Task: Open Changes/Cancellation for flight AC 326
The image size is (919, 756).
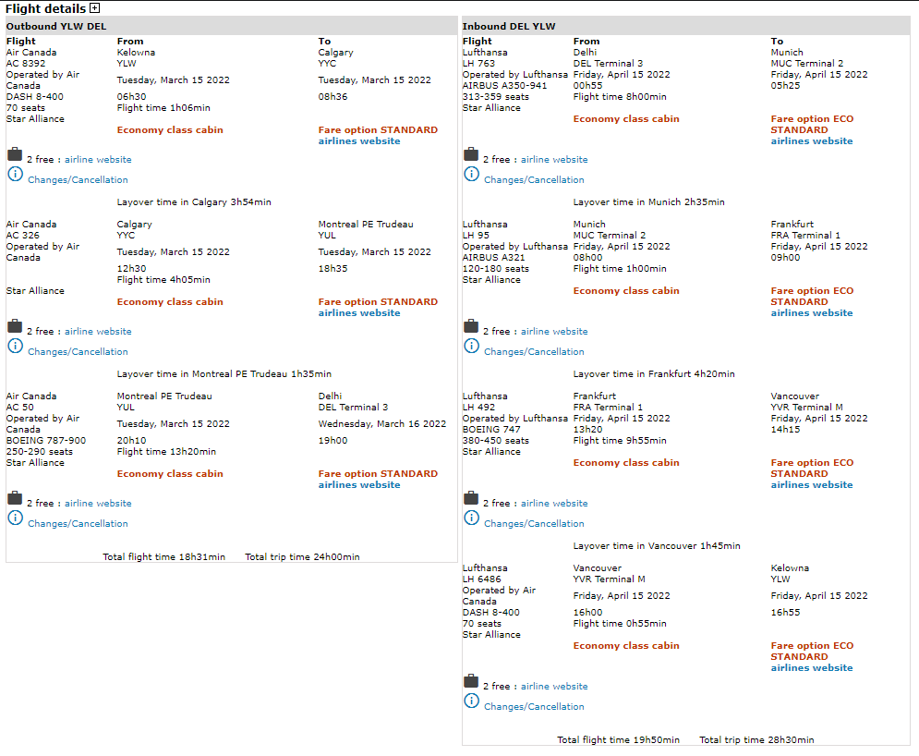Action: click(78, 352)
